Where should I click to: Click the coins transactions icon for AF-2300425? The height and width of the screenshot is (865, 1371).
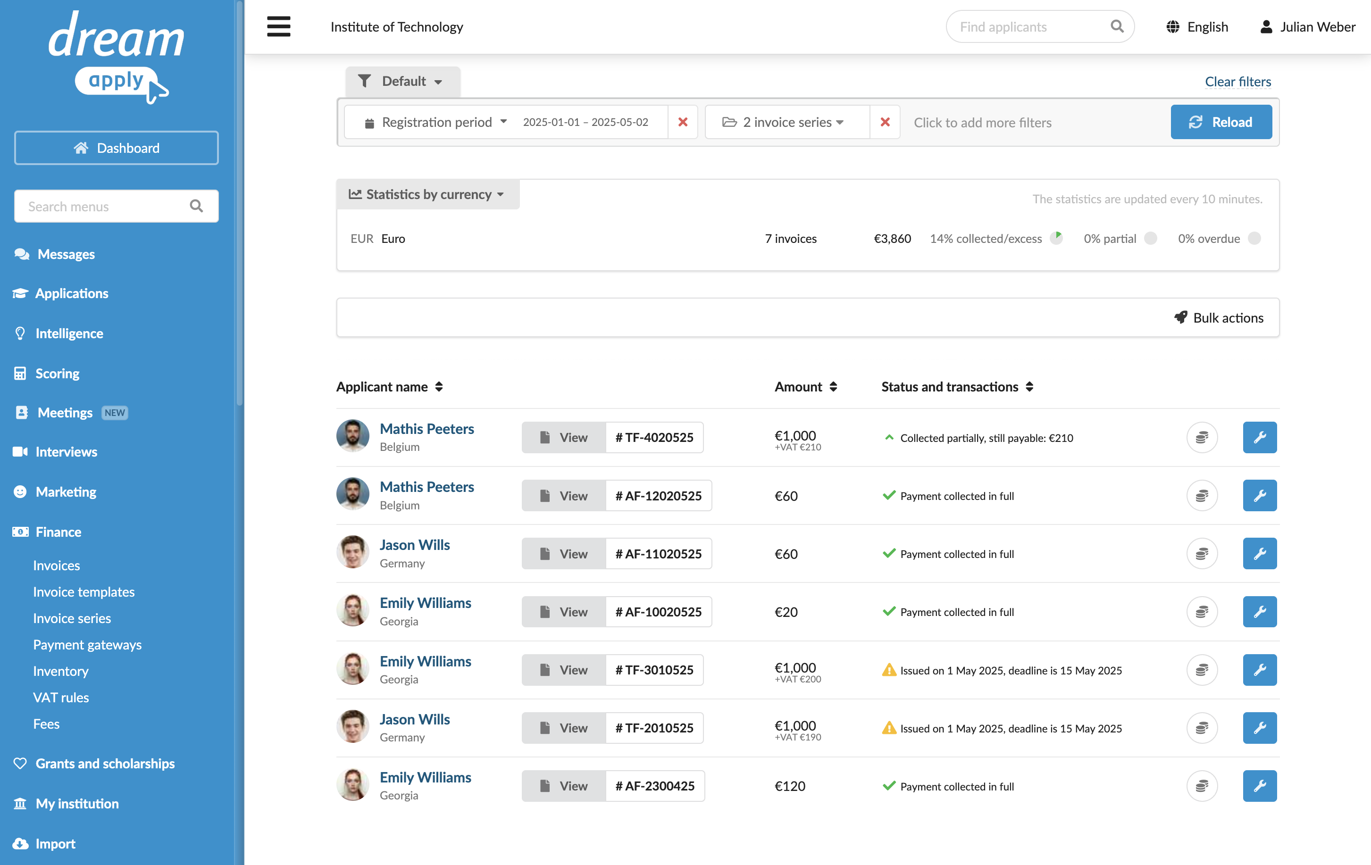pos(1202,786)
